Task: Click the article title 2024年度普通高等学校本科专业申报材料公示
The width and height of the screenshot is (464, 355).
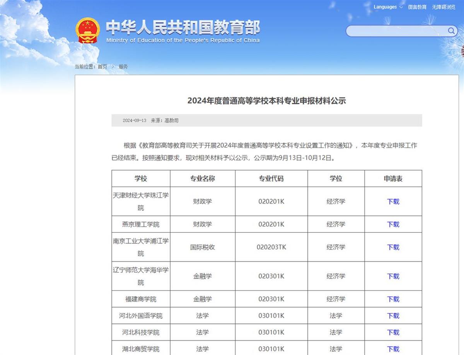Action: pyautogui.click(x=266, y=101)
